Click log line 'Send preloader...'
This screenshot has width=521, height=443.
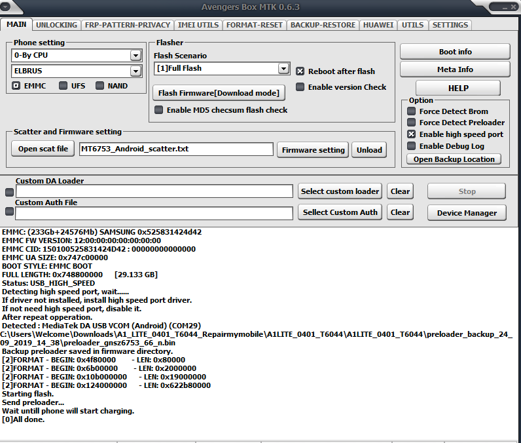pyautogui.click(x=33, y=402)
